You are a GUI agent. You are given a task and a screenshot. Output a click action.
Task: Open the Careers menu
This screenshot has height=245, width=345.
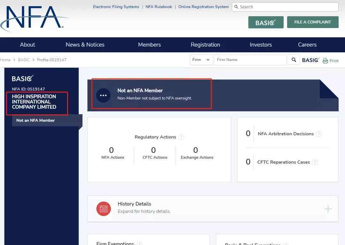307,45
